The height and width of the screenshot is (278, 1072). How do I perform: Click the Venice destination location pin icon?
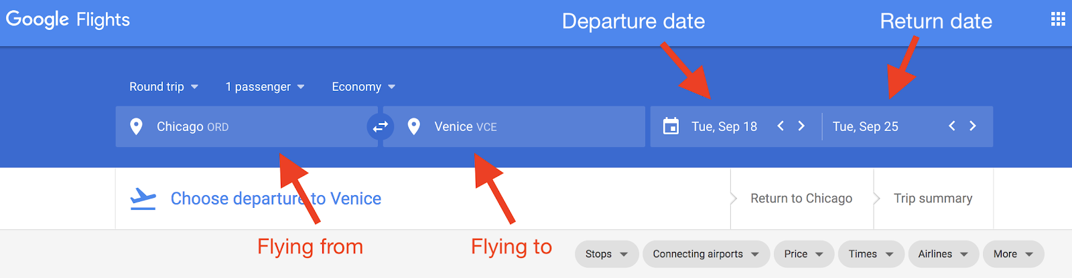click(x=414, y=126)
